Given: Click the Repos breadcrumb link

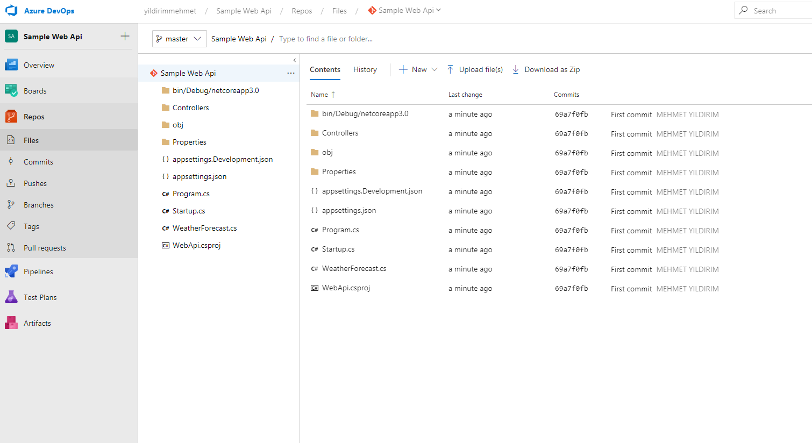Looking at the screenshot, I should [x=302, y=11].
